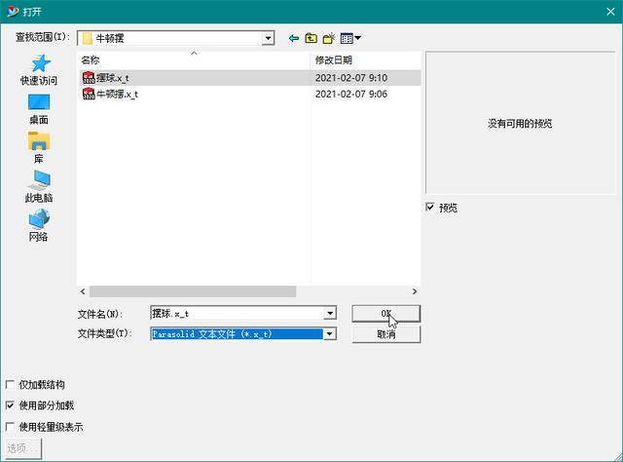Expand the 文件名 dropdown arrow
Screen dimensions: 623x462
[x=330, y=314]
